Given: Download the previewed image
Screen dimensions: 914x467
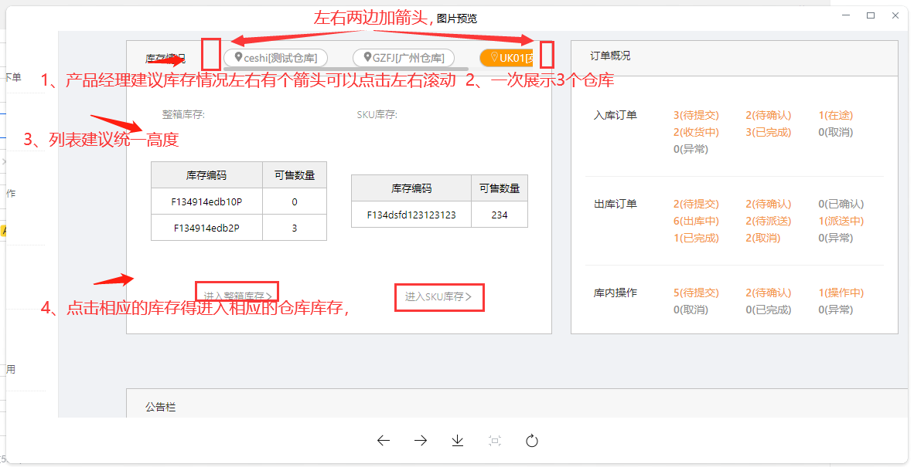Looking at the screenshot, I should [x=458, y=441].
